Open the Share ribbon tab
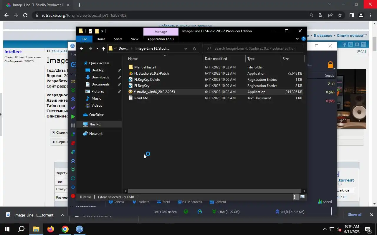Viewport: 377px width, 235px height. 118,39
